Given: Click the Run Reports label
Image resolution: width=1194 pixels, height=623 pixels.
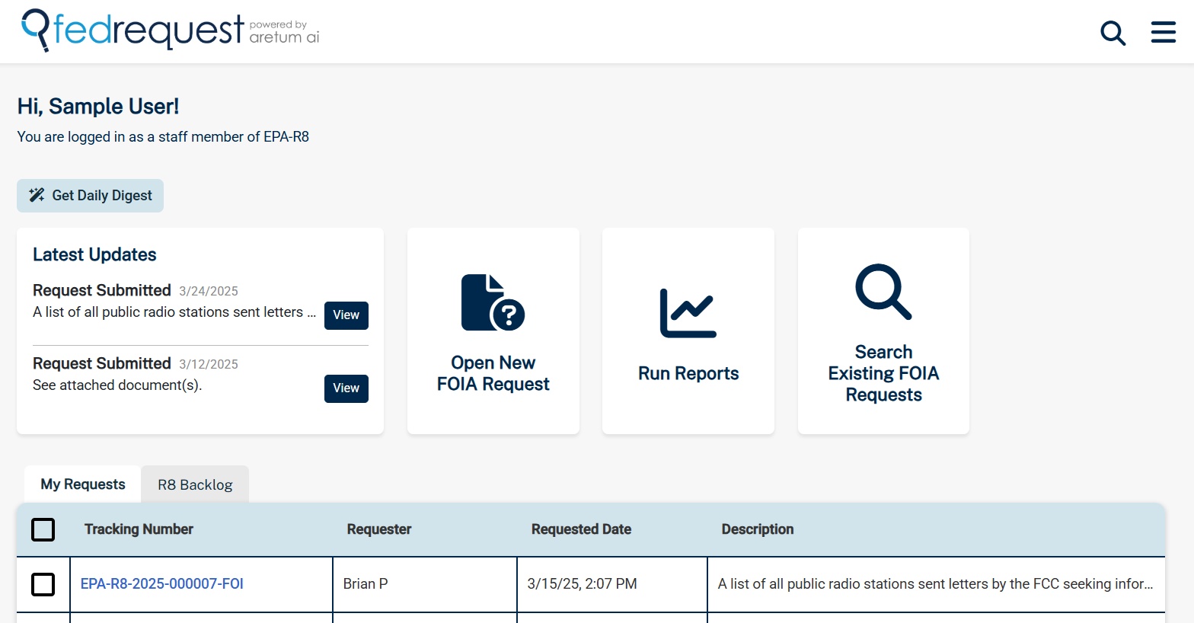Looking at the screenshot, I should (688, 373).
